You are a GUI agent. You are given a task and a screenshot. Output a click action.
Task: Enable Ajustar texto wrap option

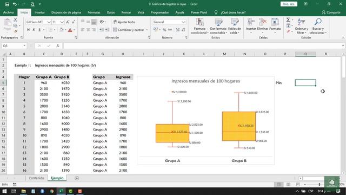[124, 22]
